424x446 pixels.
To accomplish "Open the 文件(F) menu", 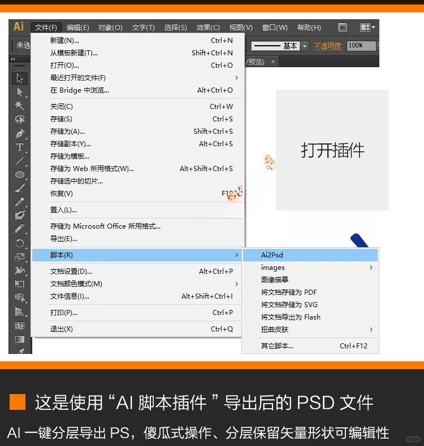I will pyautogui.click(x=46, y=28).
